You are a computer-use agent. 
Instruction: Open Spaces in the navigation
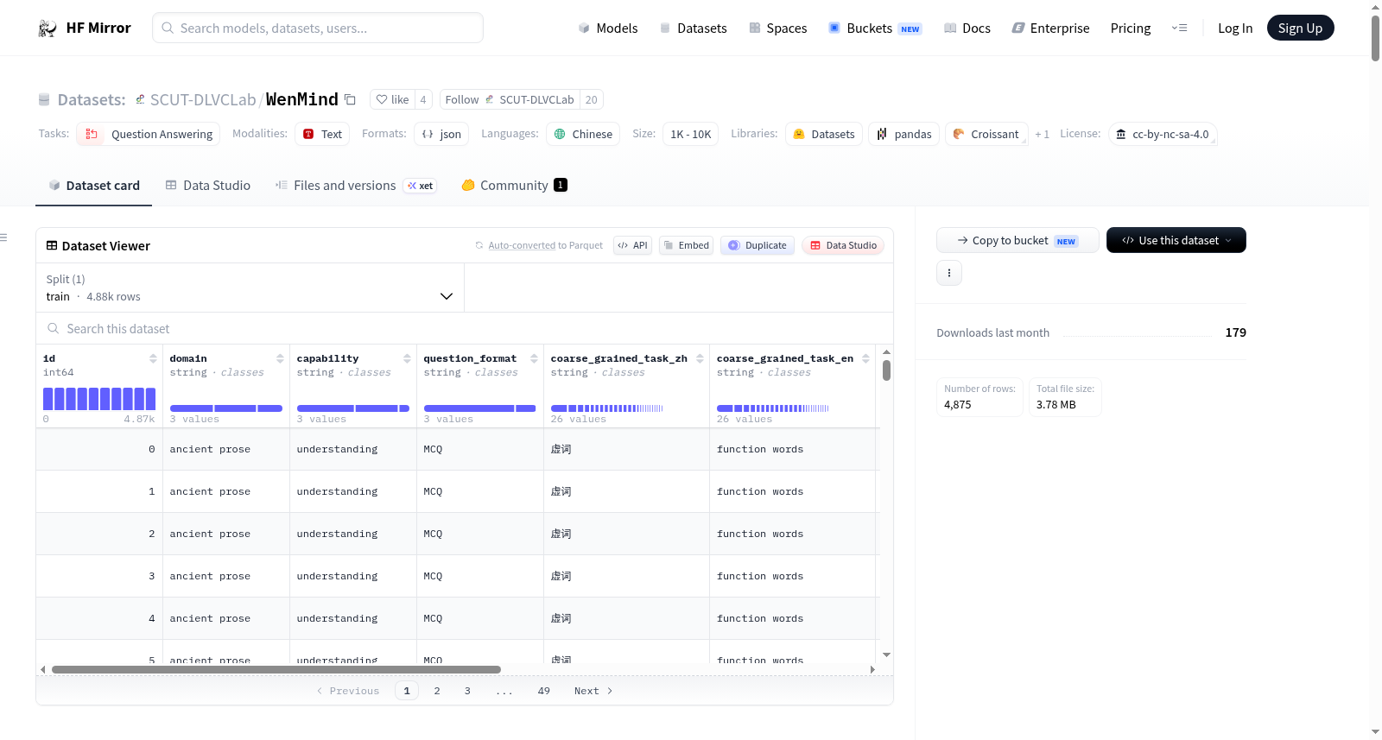click(778, 28)
